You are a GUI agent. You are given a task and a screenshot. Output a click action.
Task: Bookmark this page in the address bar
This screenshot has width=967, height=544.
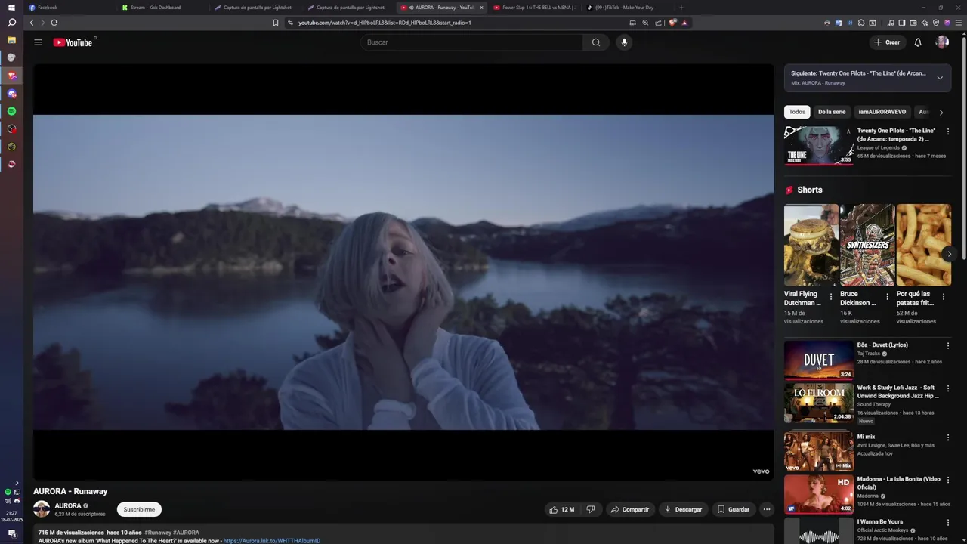[276, 23]
